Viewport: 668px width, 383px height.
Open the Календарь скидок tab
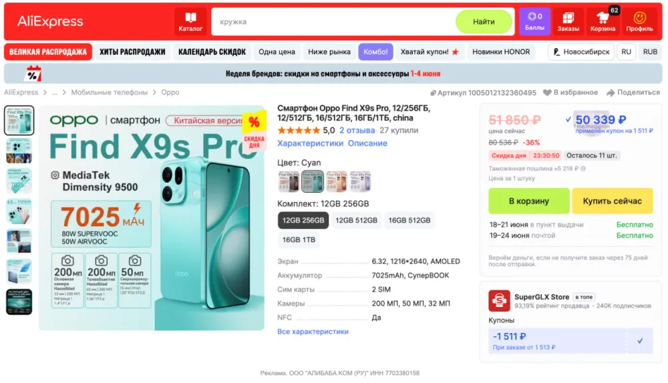click(212, 52)
